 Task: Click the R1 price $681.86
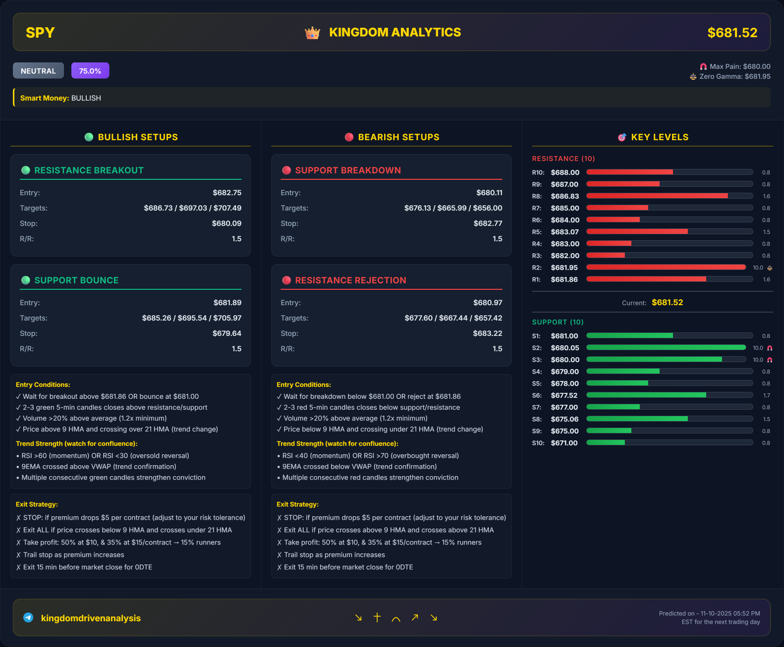564,279
